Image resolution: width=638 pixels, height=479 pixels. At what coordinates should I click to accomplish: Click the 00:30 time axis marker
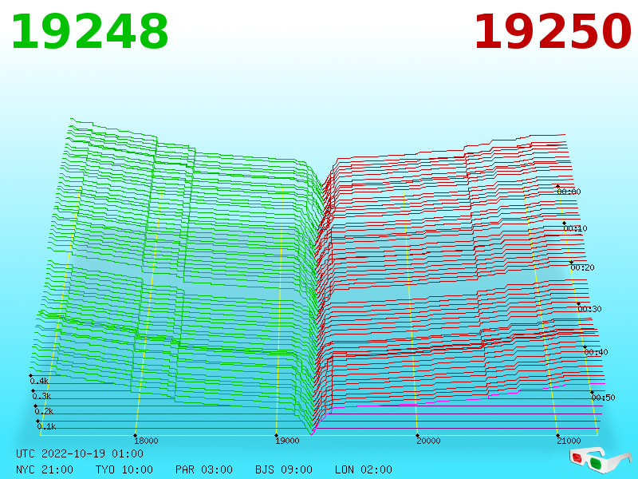coord(589,309)
